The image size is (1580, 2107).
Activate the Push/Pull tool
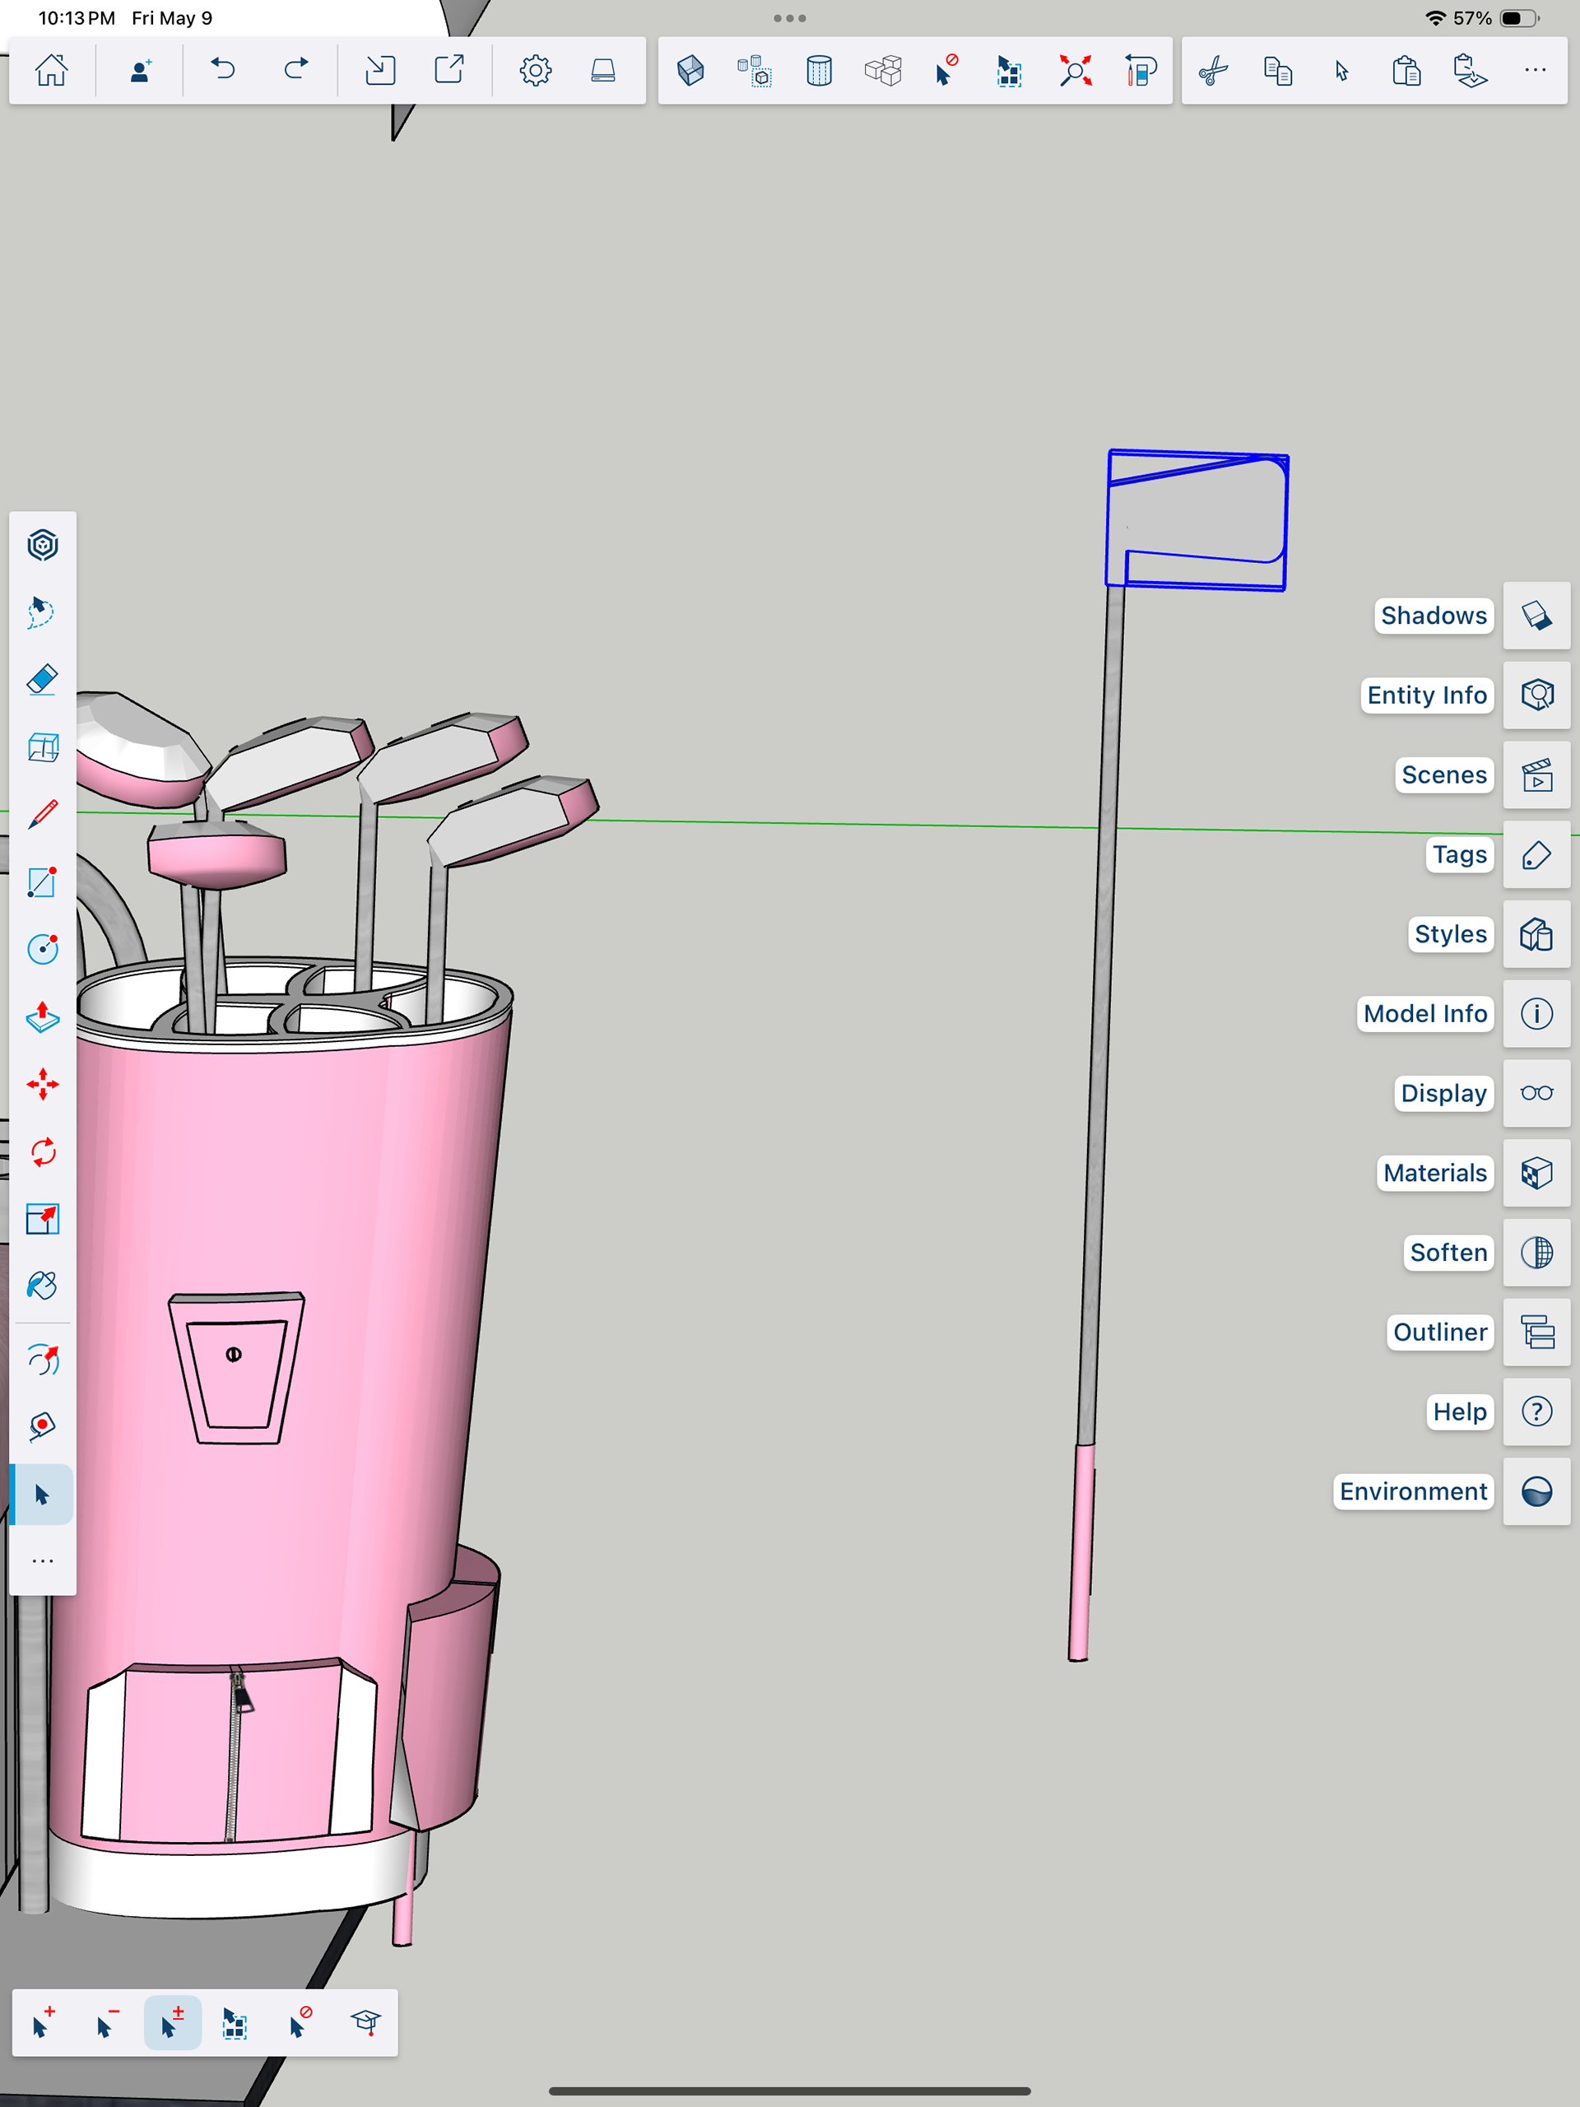[42, 1017]
